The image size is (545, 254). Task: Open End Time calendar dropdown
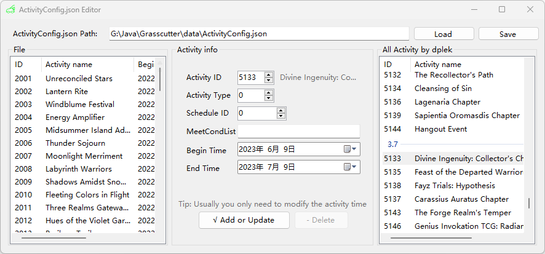tap(351, 167)
